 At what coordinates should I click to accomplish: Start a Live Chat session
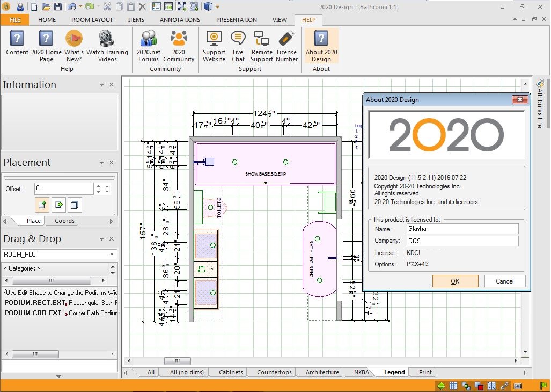click(x=238, y=46)
